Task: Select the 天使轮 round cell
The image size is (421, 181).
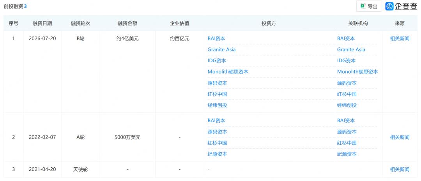Action: [x=81, y=169]
